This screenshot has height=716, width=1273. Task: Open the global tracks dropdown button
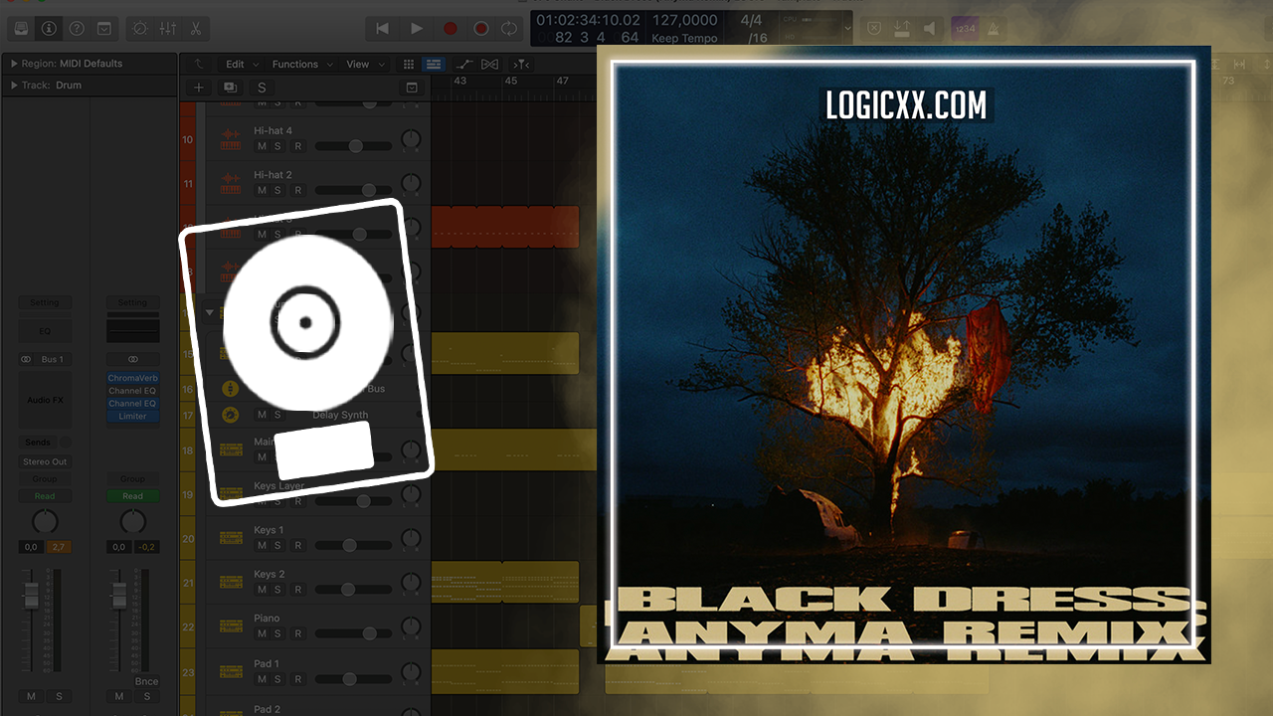[412, 88]
